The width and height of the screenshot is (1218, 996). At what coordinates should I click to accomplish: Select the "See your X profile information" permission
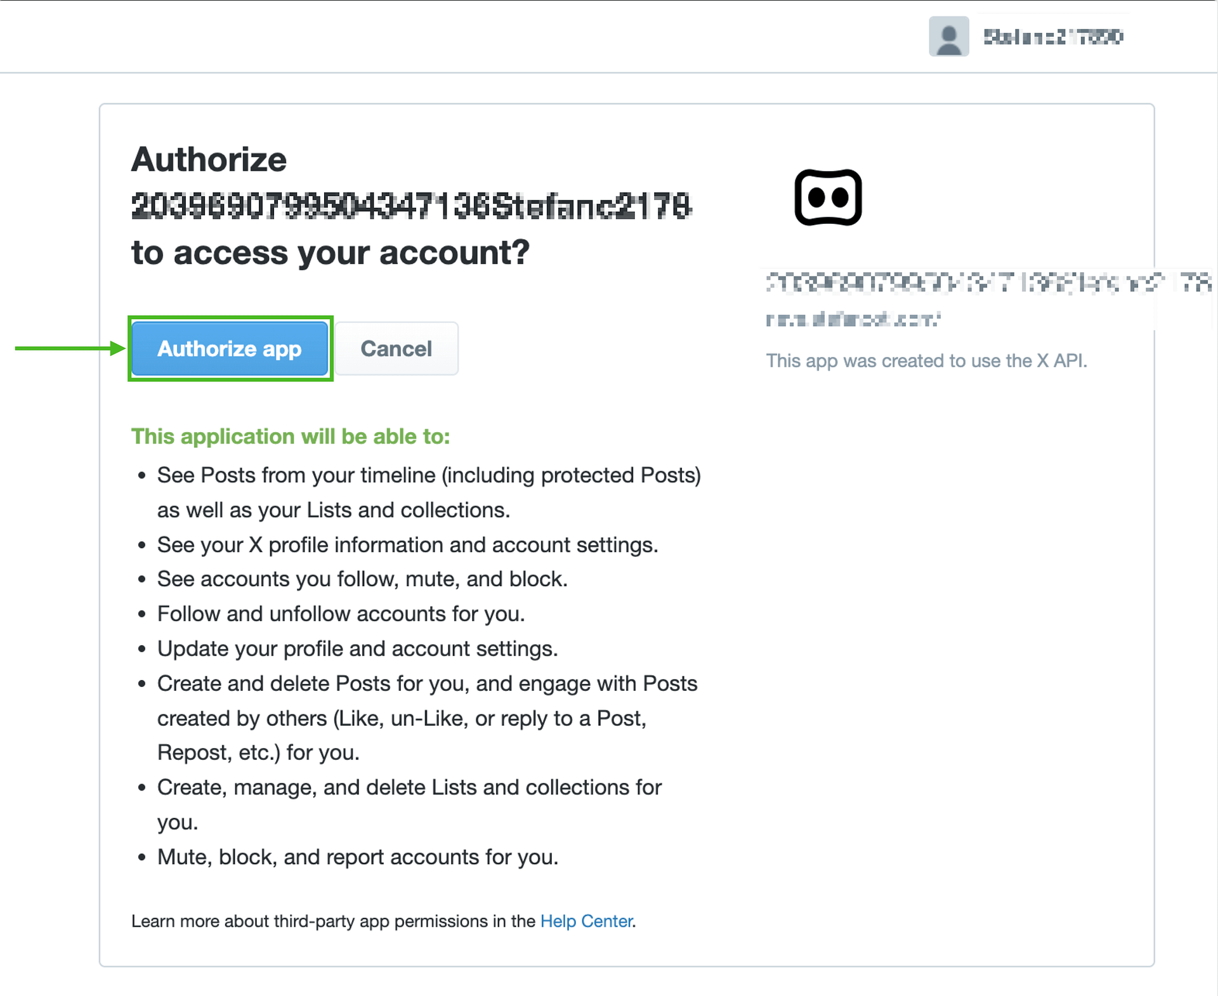point(407,545)
